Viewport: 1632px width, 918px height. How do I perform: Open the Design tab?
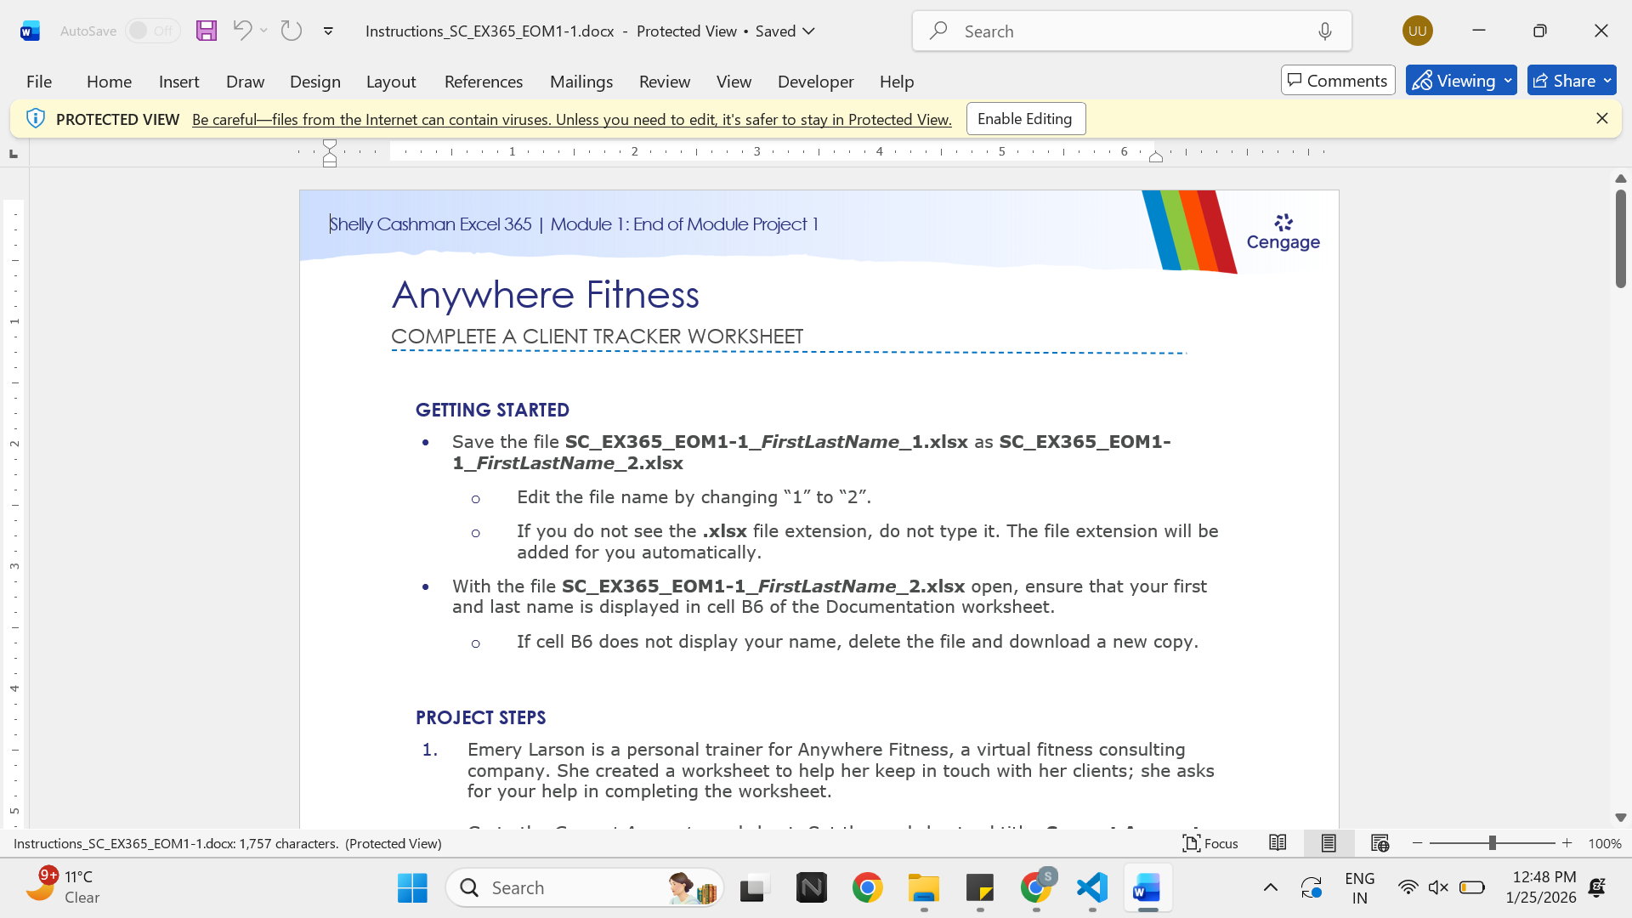point(314,82)
